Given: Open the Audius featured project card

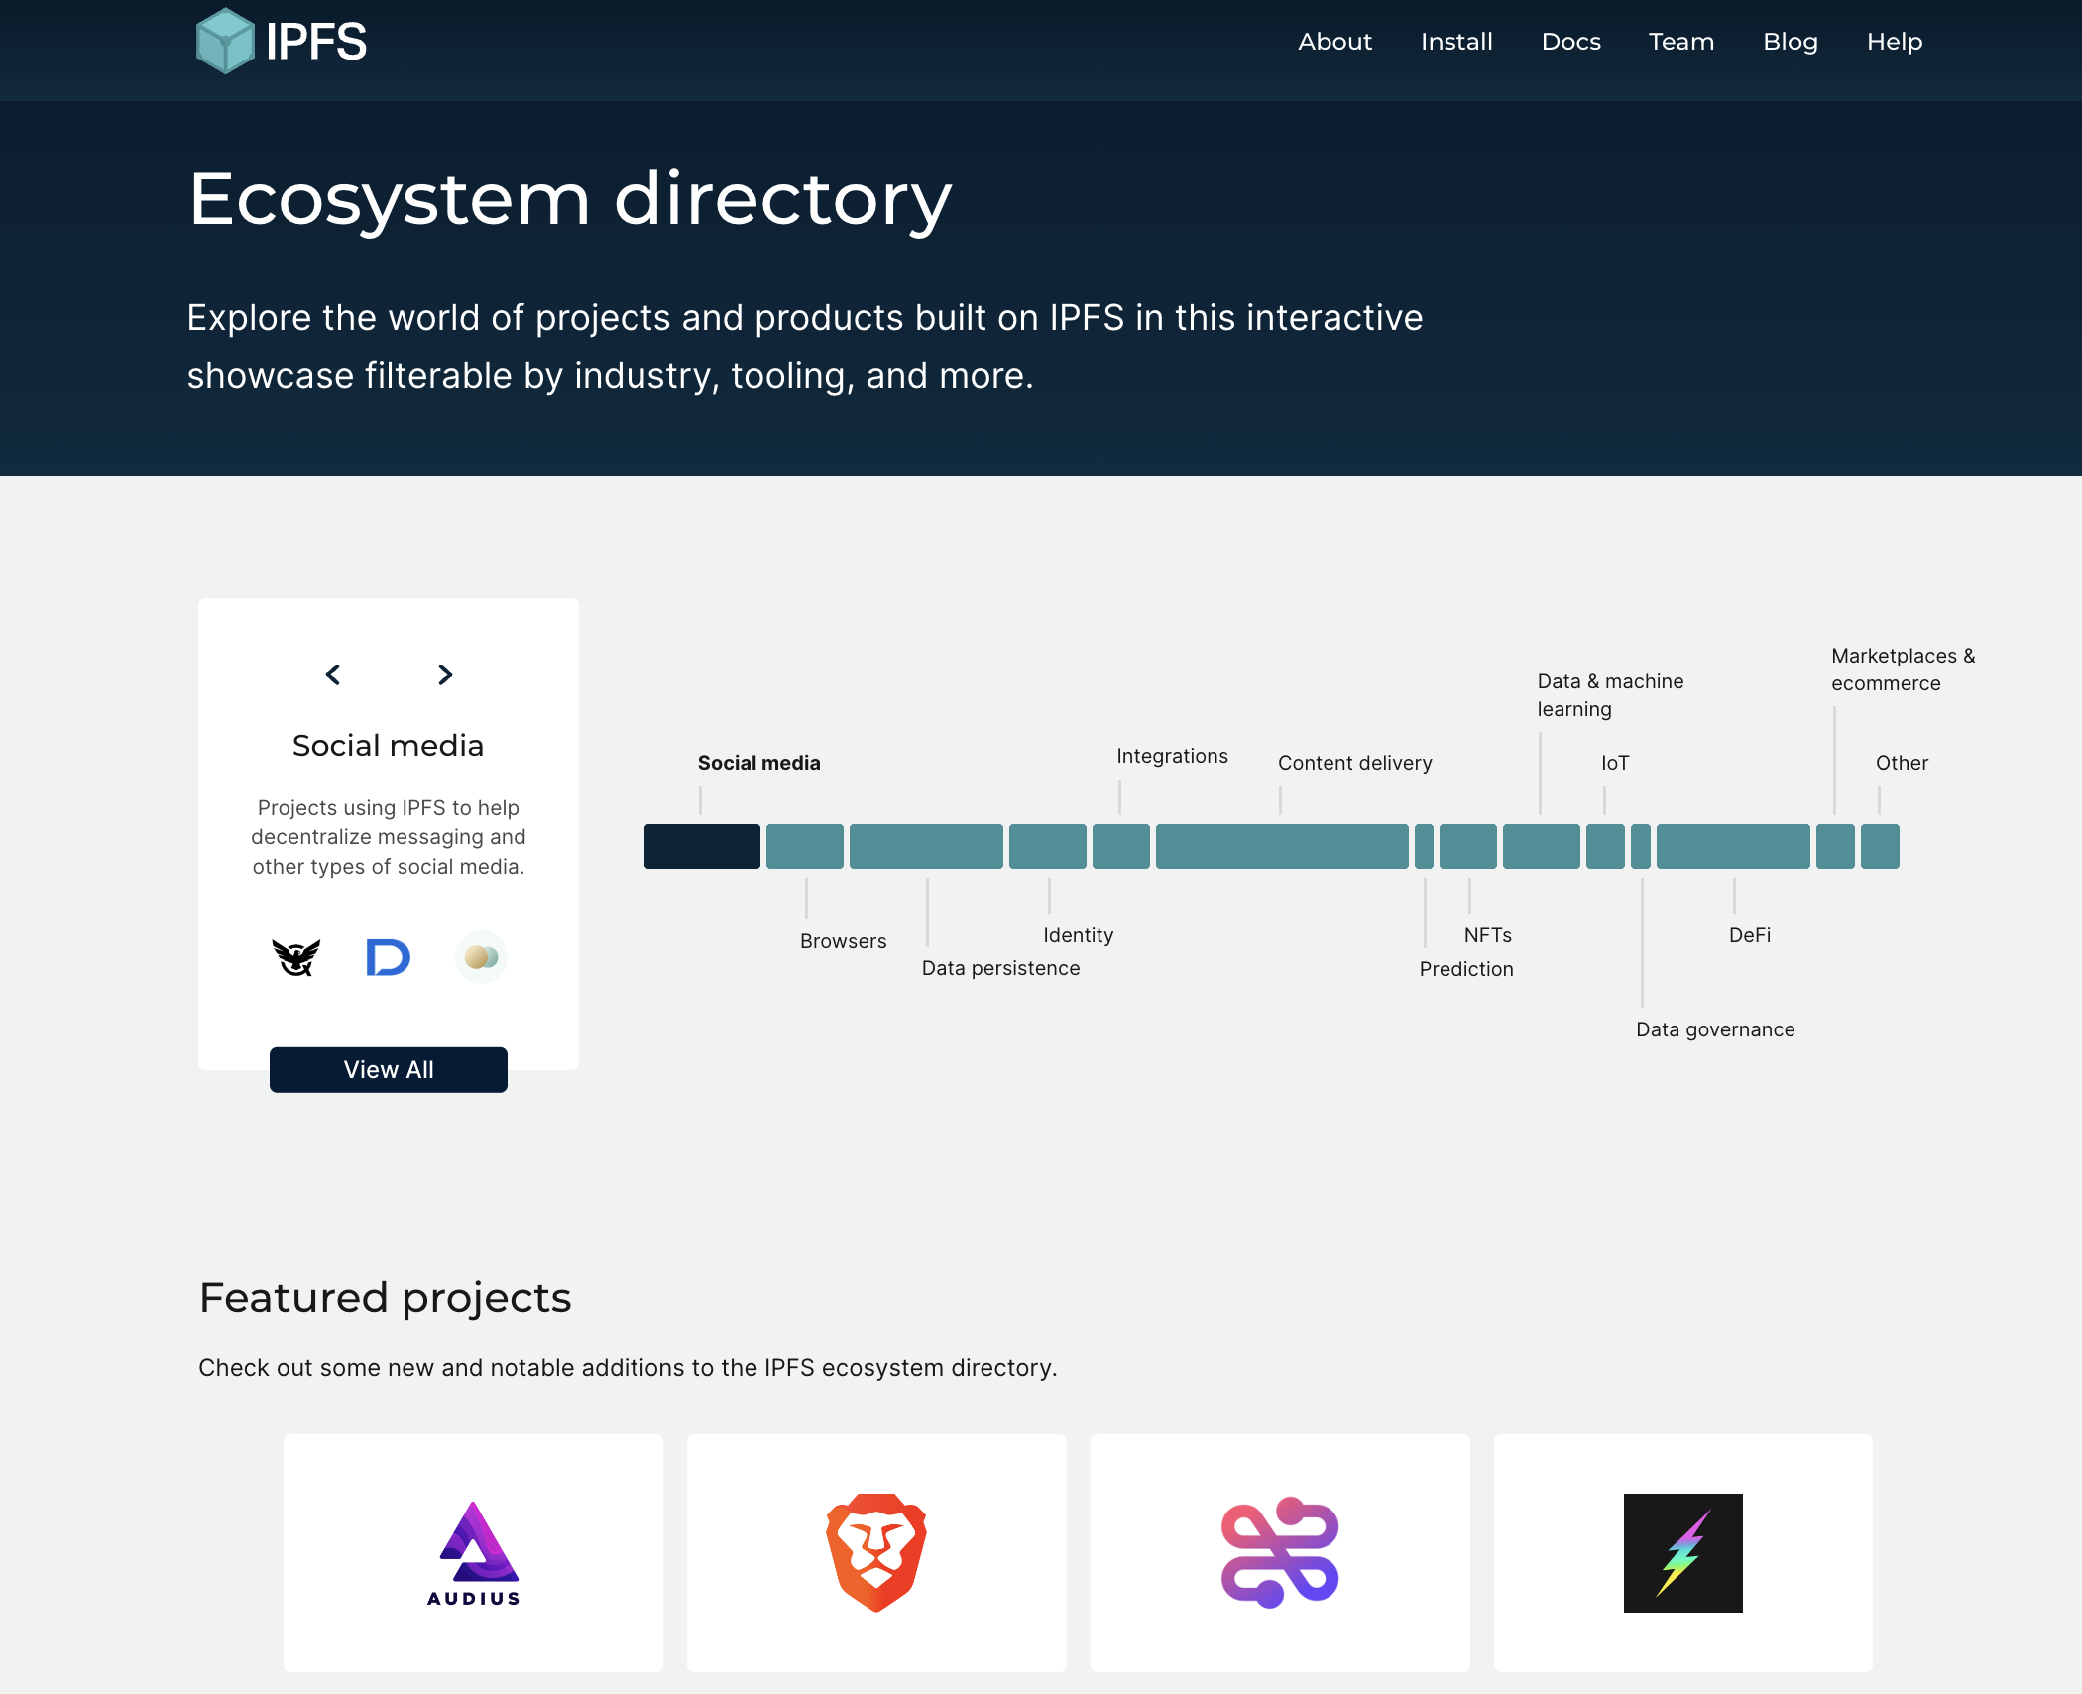Looking at the screenshot, I should click(x=473, y=1553).
